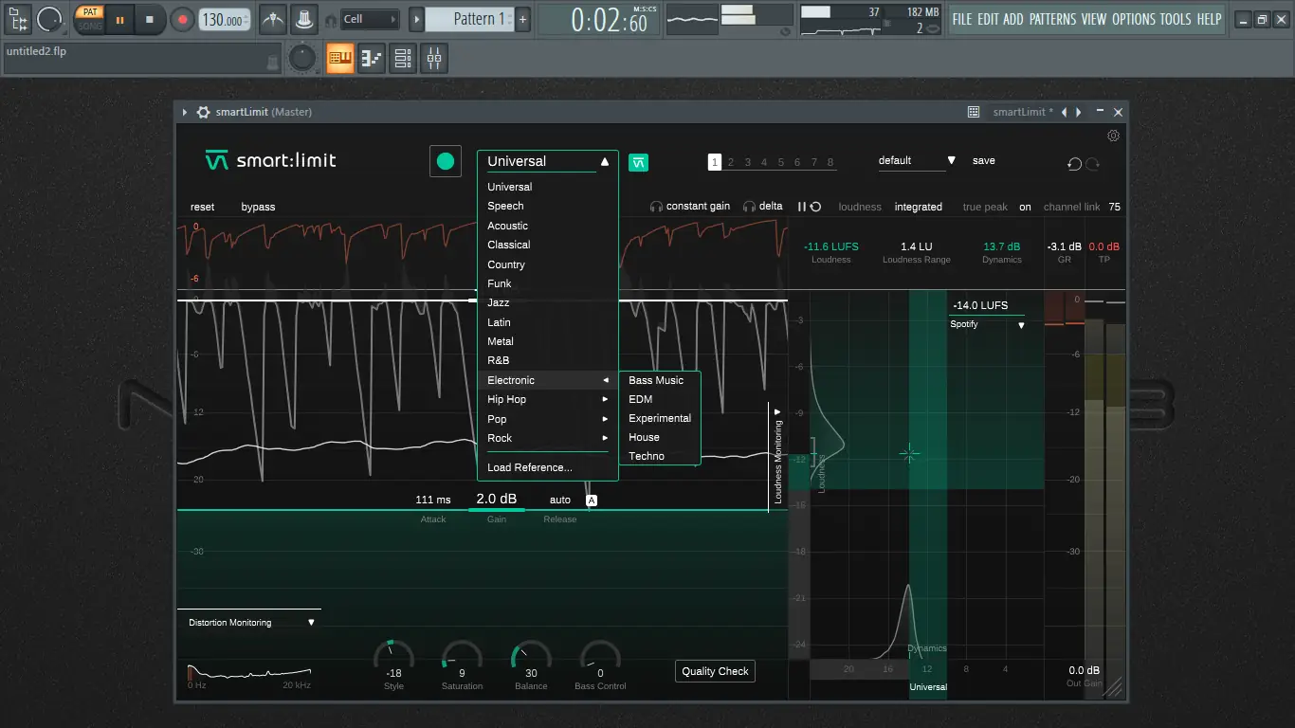The height and width of the screenshot is (728, 1295).
Task: Click the record button
Action: (x=182, y=19)
